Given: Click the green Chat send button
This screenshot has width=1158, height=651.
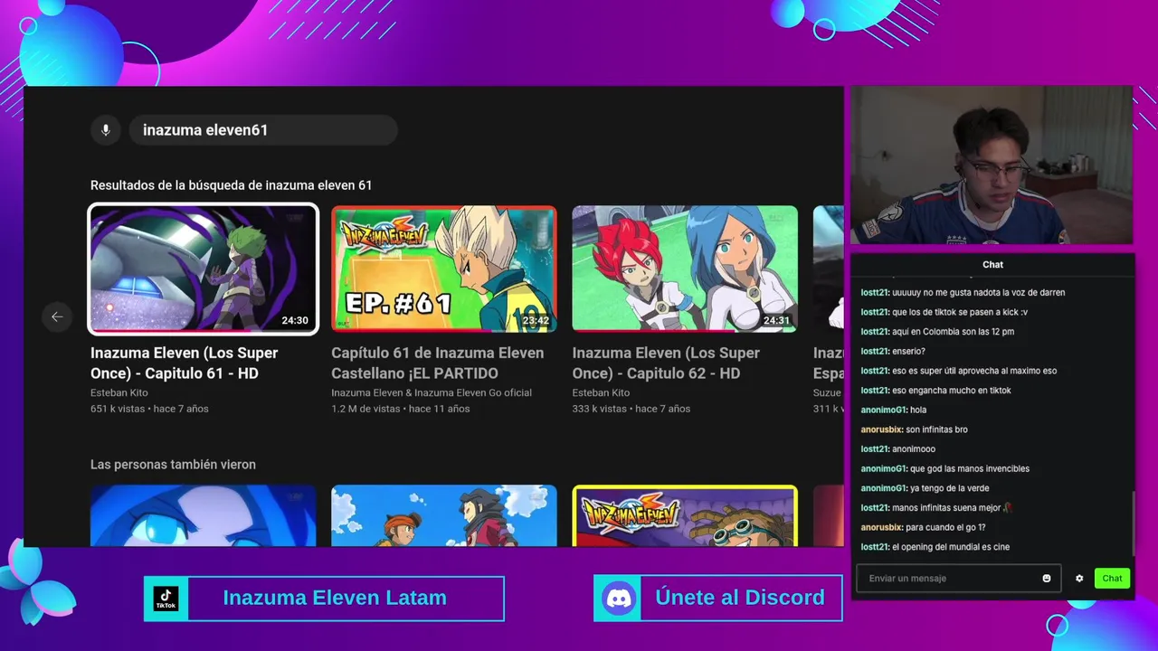Looking at the screenshot, I should coord(1112,579).
